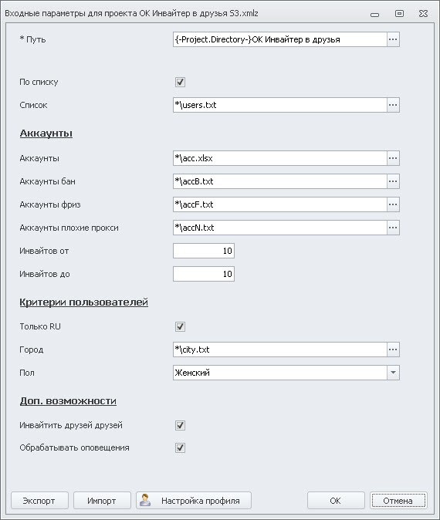
Task: Uncheck the По списку checkbox
Action: click(180, 82)
